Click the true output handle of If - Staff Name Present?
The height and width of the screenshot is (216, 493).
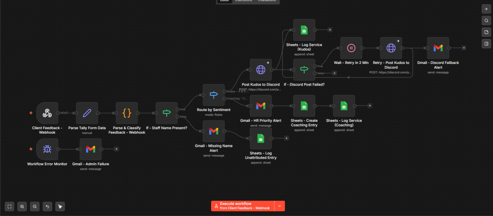click(178, 109)
